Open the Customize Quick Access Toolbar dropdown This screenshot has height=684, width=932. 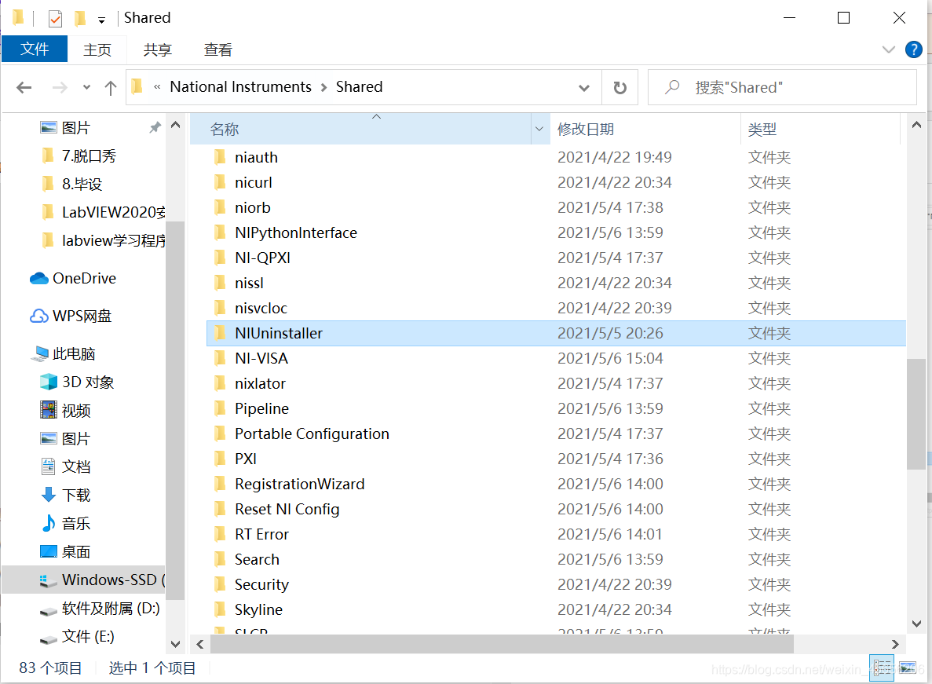click(x=101, y=20)
